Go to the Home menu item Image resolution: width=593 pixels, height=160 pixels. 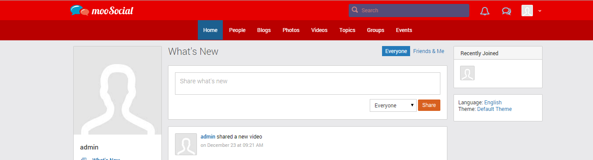[210, 30]
